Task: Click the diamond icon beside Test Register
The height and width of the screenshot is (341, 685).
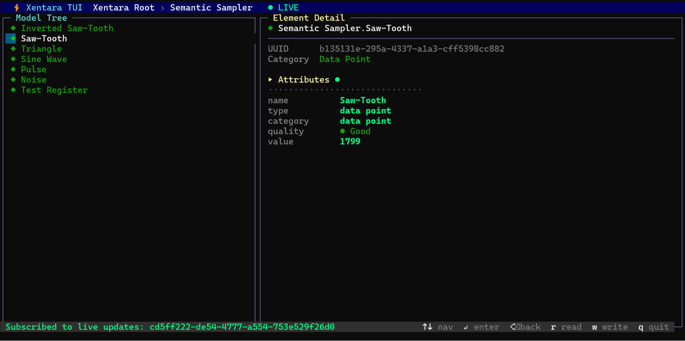Action: [13, 90]
